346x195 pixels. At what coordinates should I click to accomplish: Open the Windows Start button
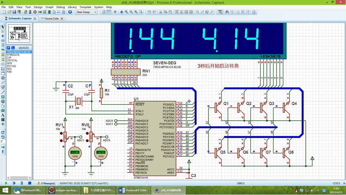[x=5, y=190]
